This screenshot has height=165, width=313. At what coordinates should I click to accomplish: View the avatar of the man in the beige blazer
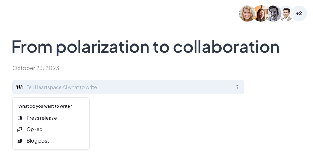(x=286, y=14)
